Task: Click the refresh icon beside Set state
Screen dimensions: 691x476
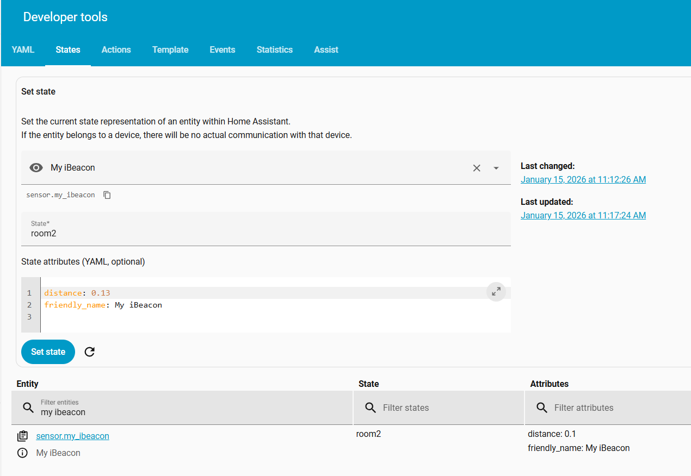Action: (x=90, y=352)
